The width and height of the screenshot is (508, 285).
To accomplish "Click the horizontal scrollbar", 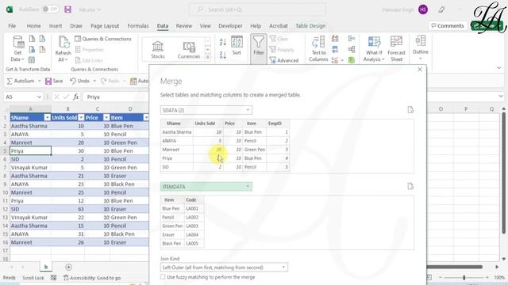I will [x=455, y=267].
